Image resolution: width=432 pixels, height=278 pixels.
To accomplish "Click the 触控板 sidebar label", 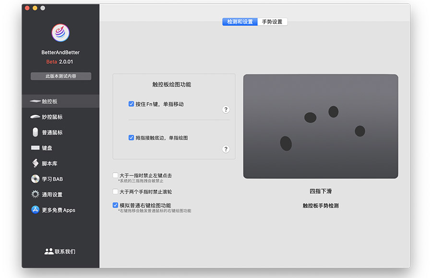I will click(x=49, y=101).
